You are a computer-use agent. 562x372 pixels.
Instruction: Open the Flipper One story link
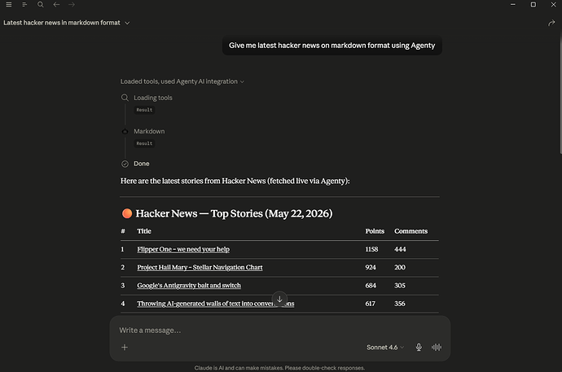point(183,249)
